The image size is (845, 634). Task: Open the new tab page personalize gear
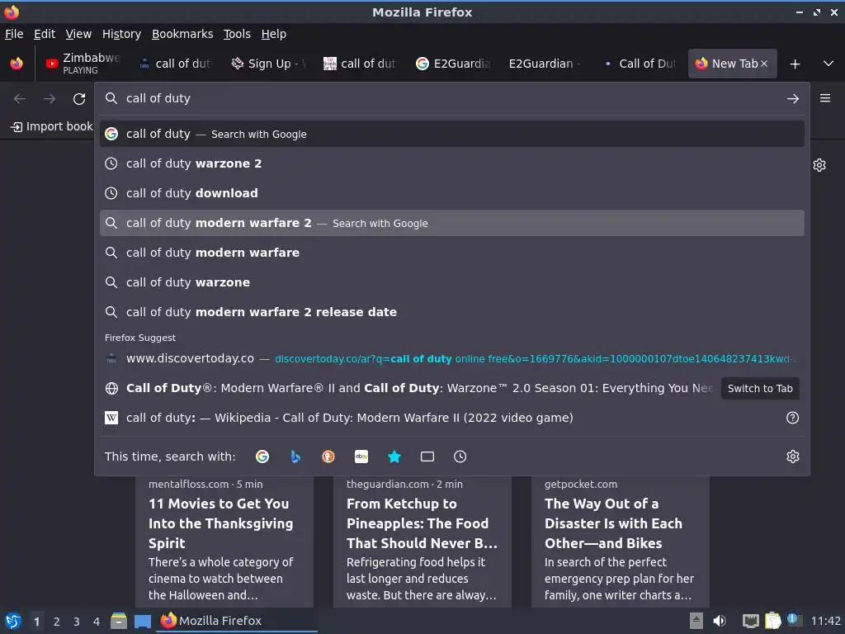(819, 165)
